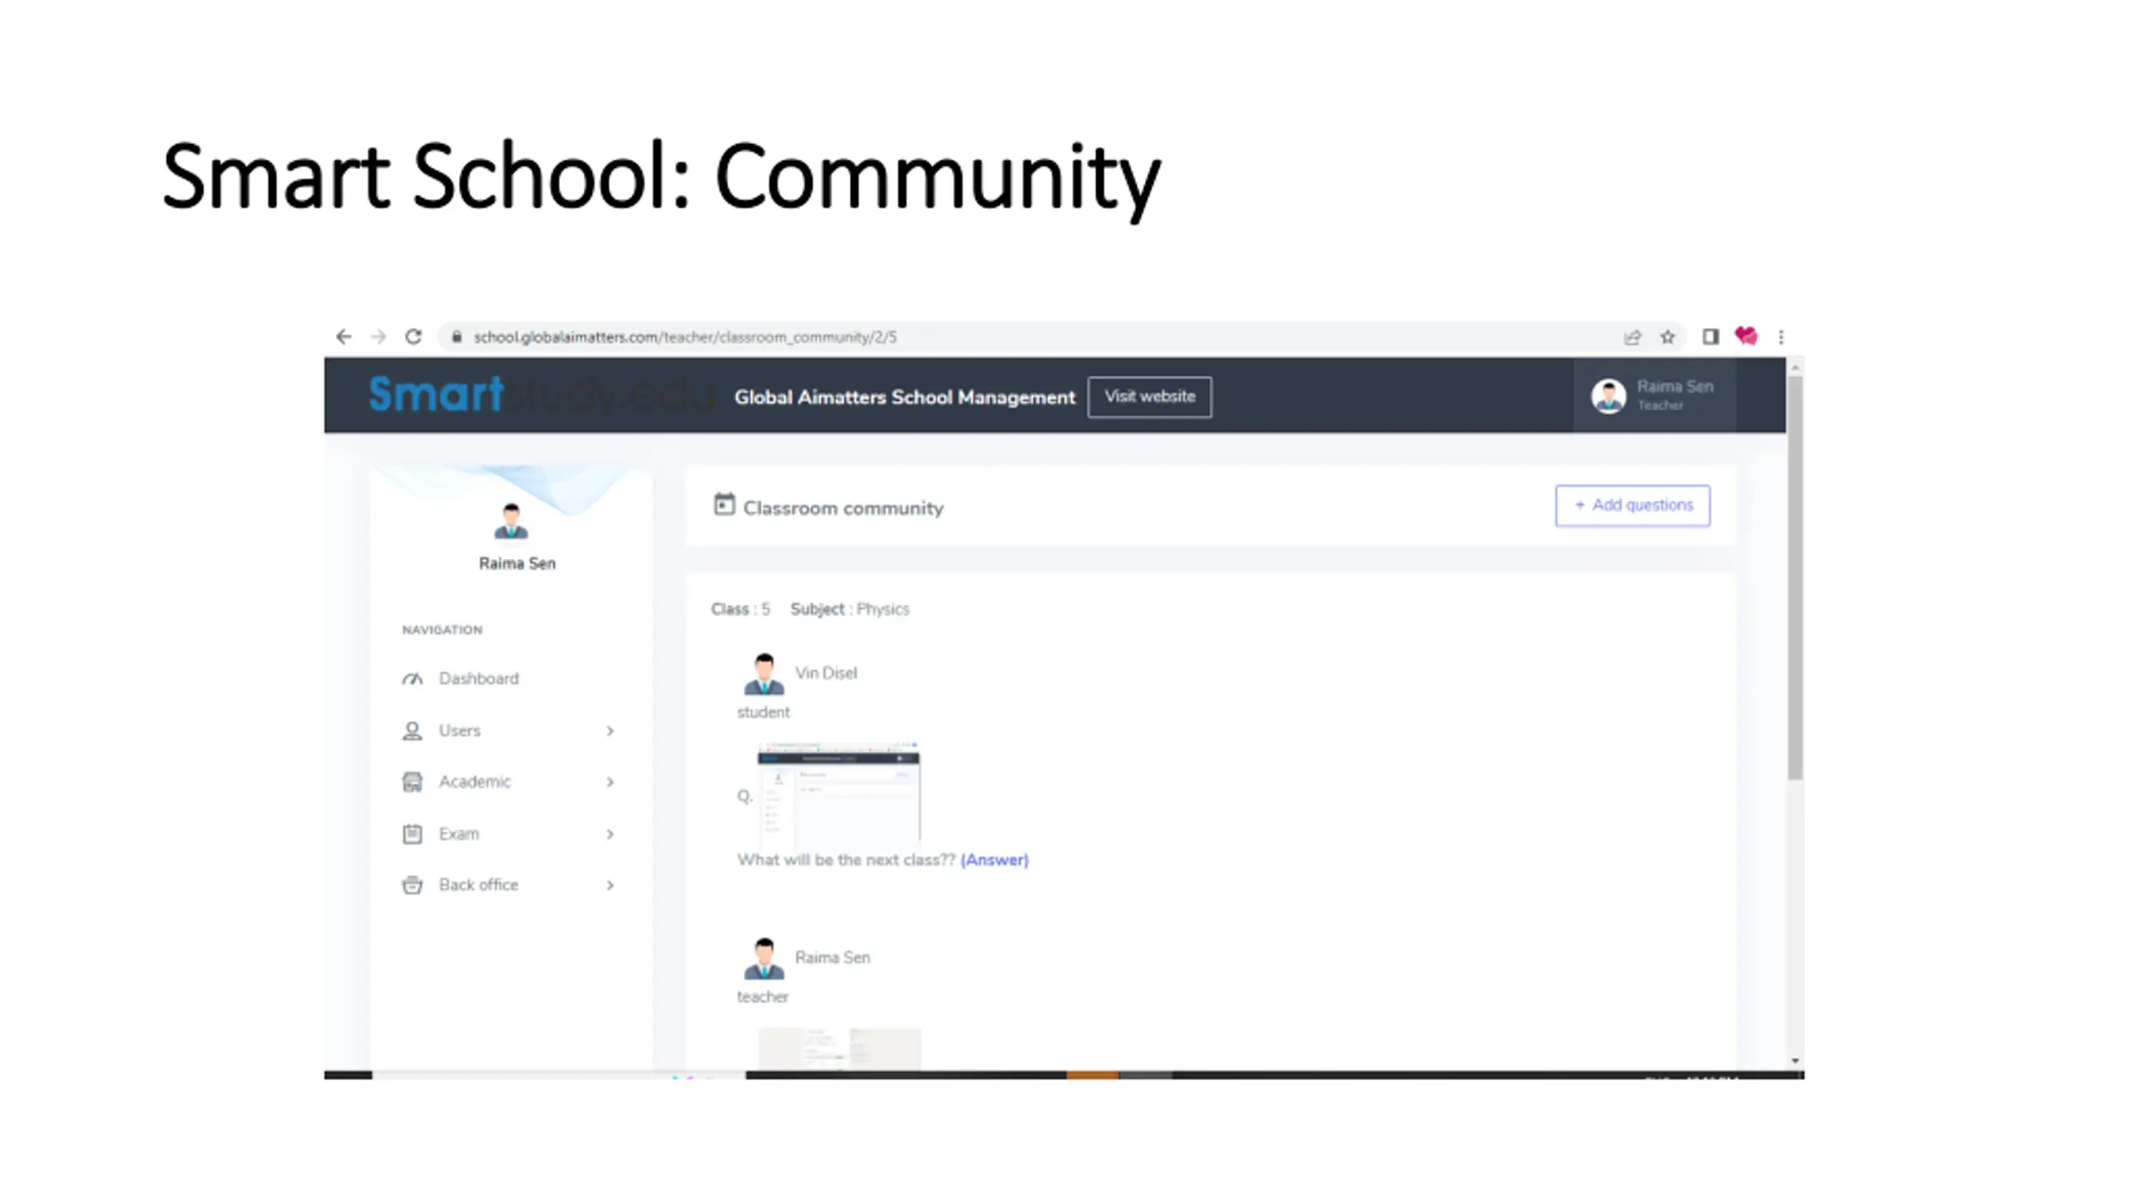Click the browser back arrow
Screen dimensions: 2129x1198
343,337
